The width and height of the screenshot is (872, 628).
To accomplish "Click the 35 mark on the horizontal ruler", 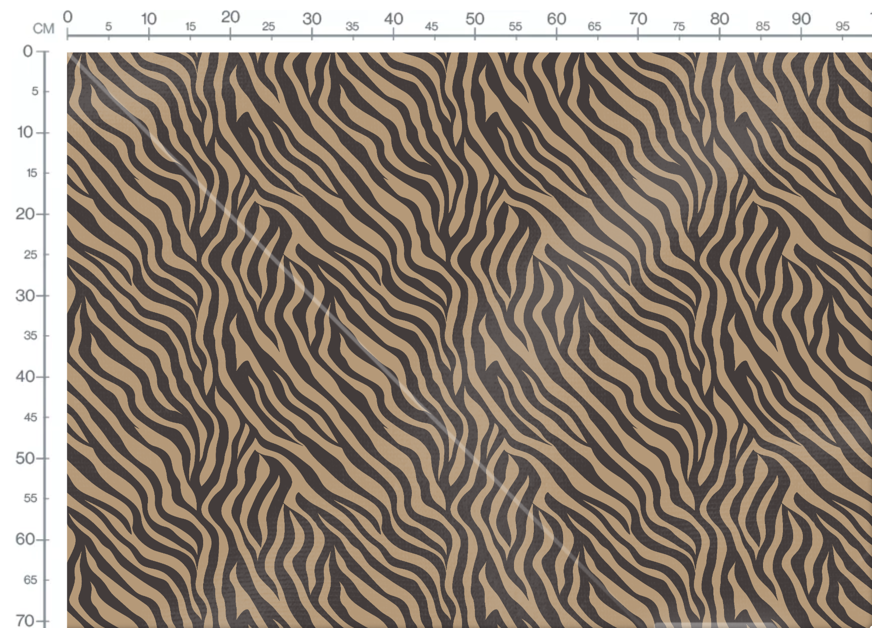I will 352,27.
